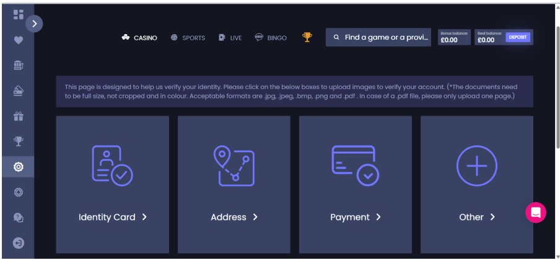Open the sidebar trophy tournaments icon
560x260 pixels.
click(17, 139)
